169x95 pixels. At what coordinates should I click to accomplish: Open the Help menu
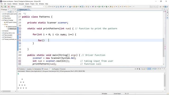[46, 4]
